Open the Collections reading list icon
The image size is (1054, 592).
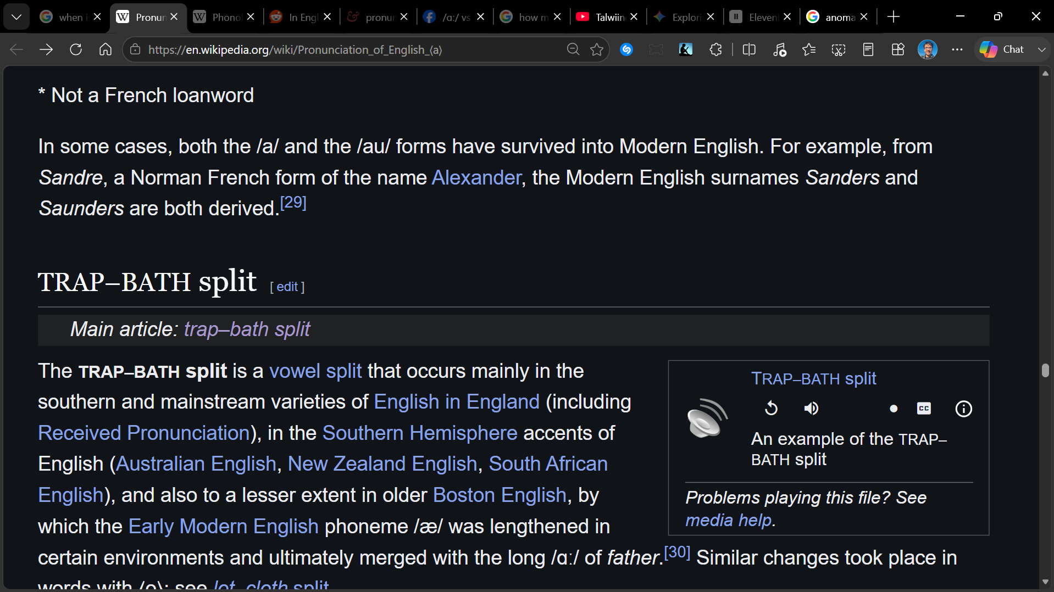[868, 50]
